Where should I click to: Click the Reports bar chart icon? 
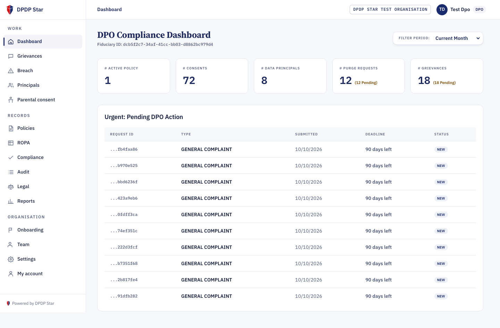click(x=11, y=201)
